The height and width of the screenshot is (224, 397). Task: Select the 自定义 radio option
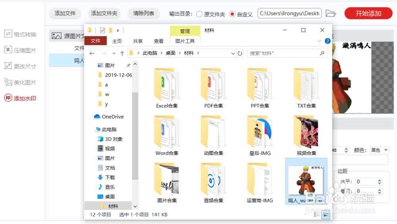point(232,14)
